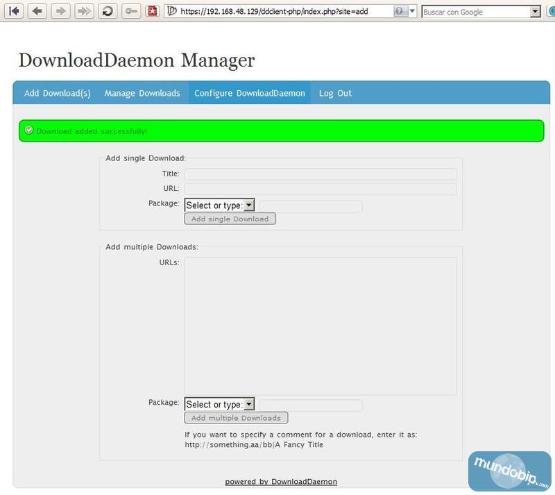Click the single download package name text field
Image resolution: width=555 pixels, height=495 pixels.
coord(311,206)
